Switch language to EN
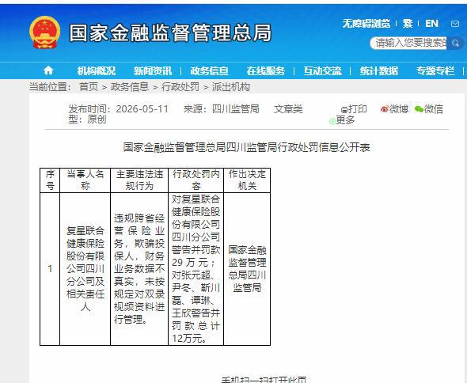 click(432, 24)
